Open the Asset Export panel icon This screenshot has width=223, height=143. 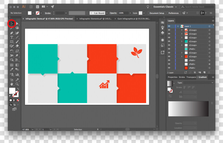click(162, 52)
